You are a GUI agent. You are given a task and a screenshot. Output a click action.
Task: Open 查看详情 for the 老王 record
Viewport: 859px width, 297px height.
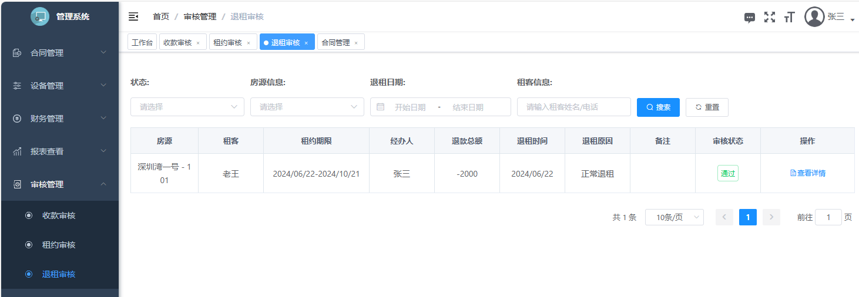pyautogui.click(x=807, y=173)
